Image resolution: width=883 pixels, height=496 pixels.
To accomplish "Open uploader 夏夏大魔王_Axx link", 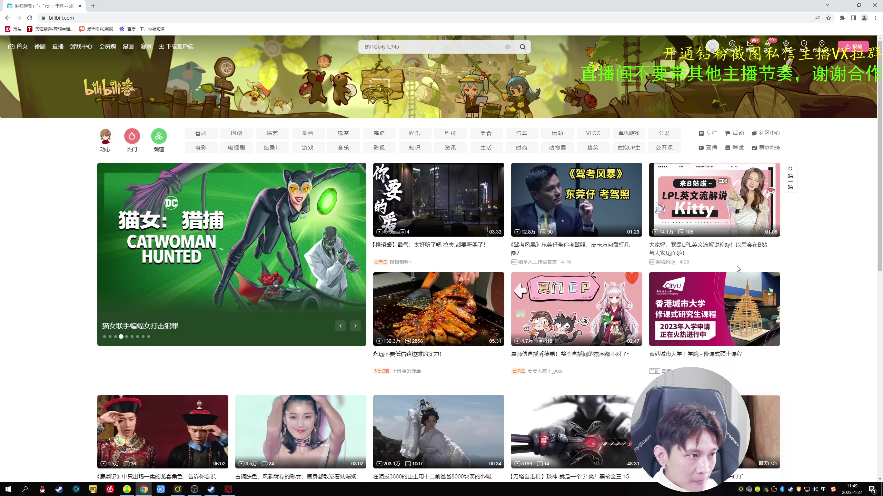I will point(545,371).
